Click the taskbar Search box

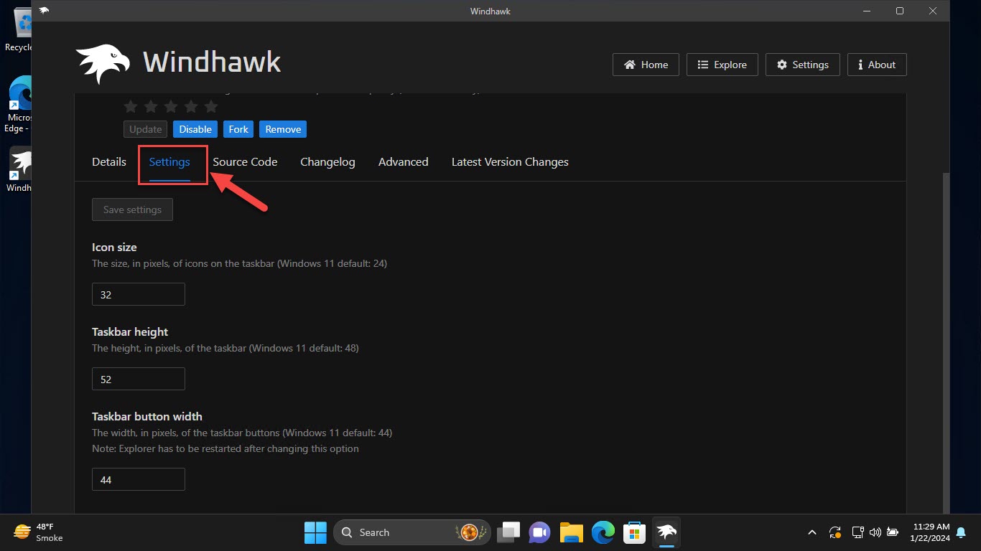click(x=412, y=532)
